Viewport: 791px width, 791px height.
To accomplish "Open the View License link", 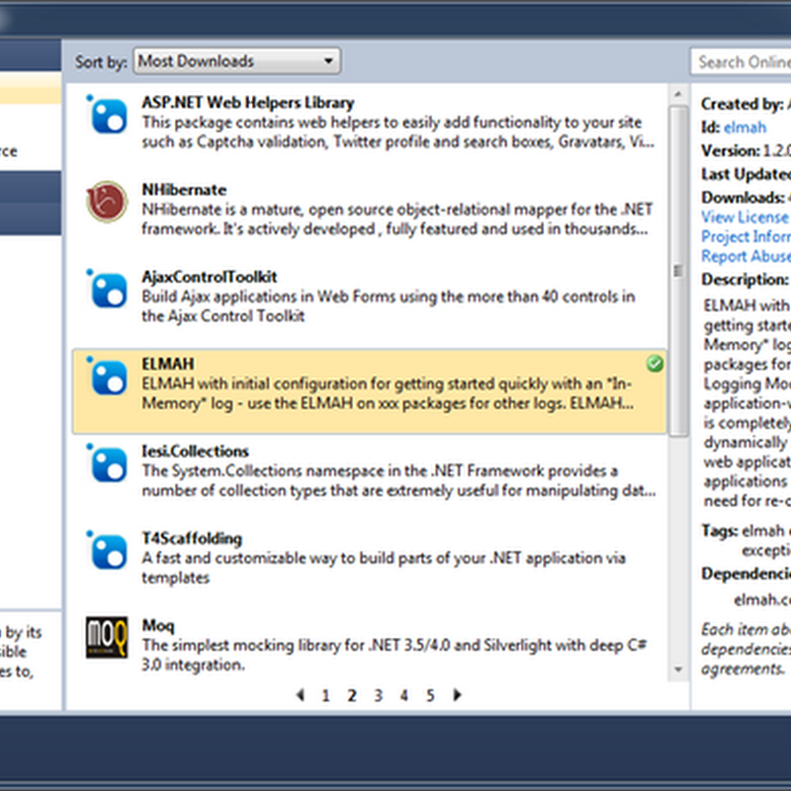I will pyautogui.click(x=746, y=217).
